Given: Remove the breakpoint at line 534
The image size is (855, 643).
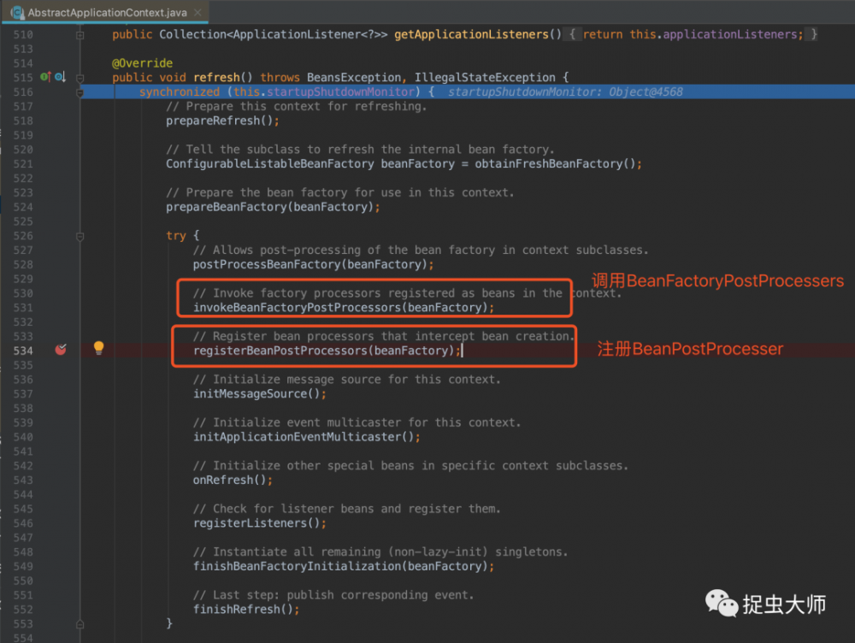Looking at the screenshot, I should tap(61, 350).
